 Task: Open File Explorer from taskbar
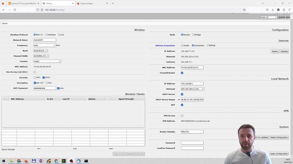[x=11, y=161]
